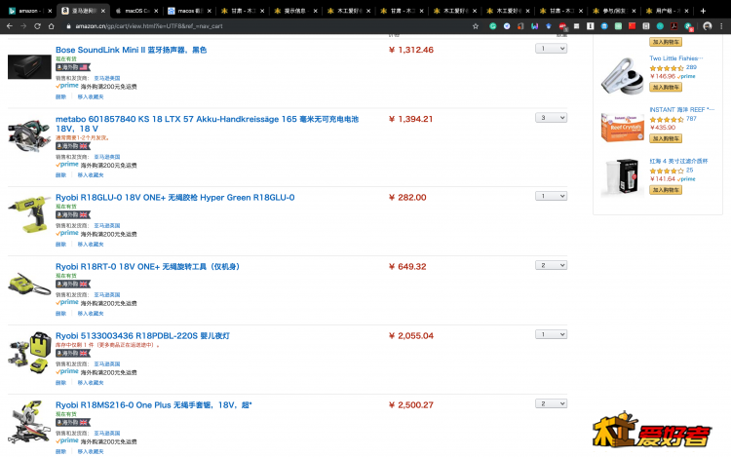Open the Two Little Fishies recommendation link

676,58
